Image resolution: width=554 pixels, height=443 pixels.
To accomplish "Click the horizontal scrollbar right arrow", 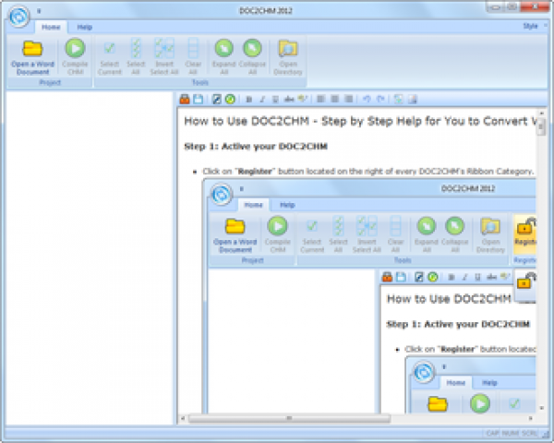I will (530, 418).
